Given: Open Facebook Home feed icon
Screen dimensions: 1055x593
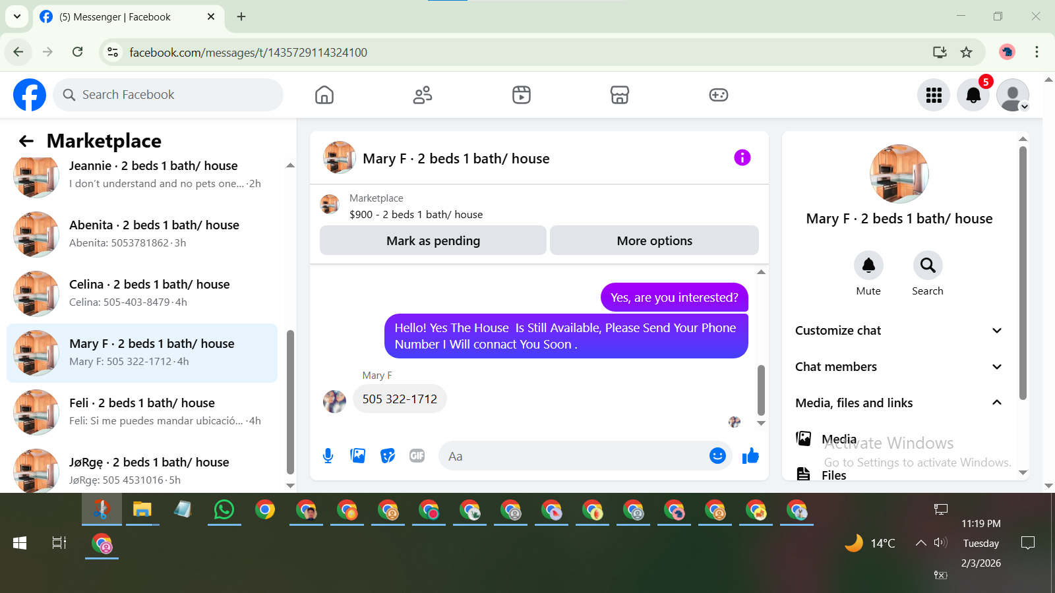Looking at the screenshot, I should pos(324,95).
